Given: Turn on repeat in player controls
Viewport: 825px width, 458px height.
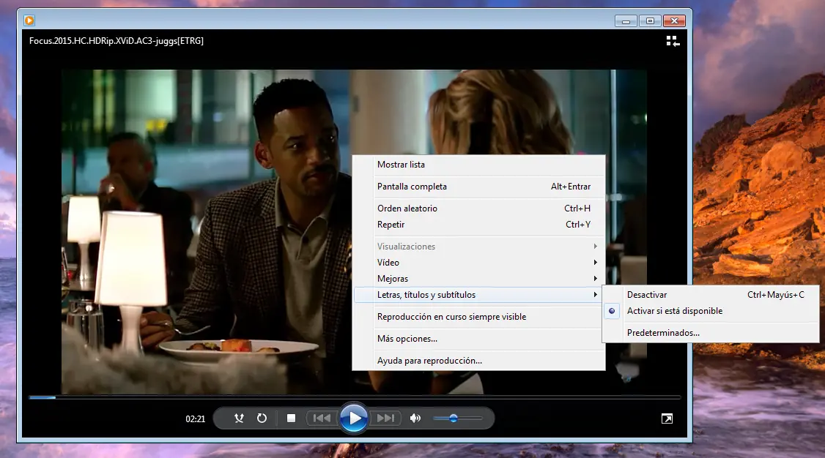Looking at the screenshot, I should [262, 418].
